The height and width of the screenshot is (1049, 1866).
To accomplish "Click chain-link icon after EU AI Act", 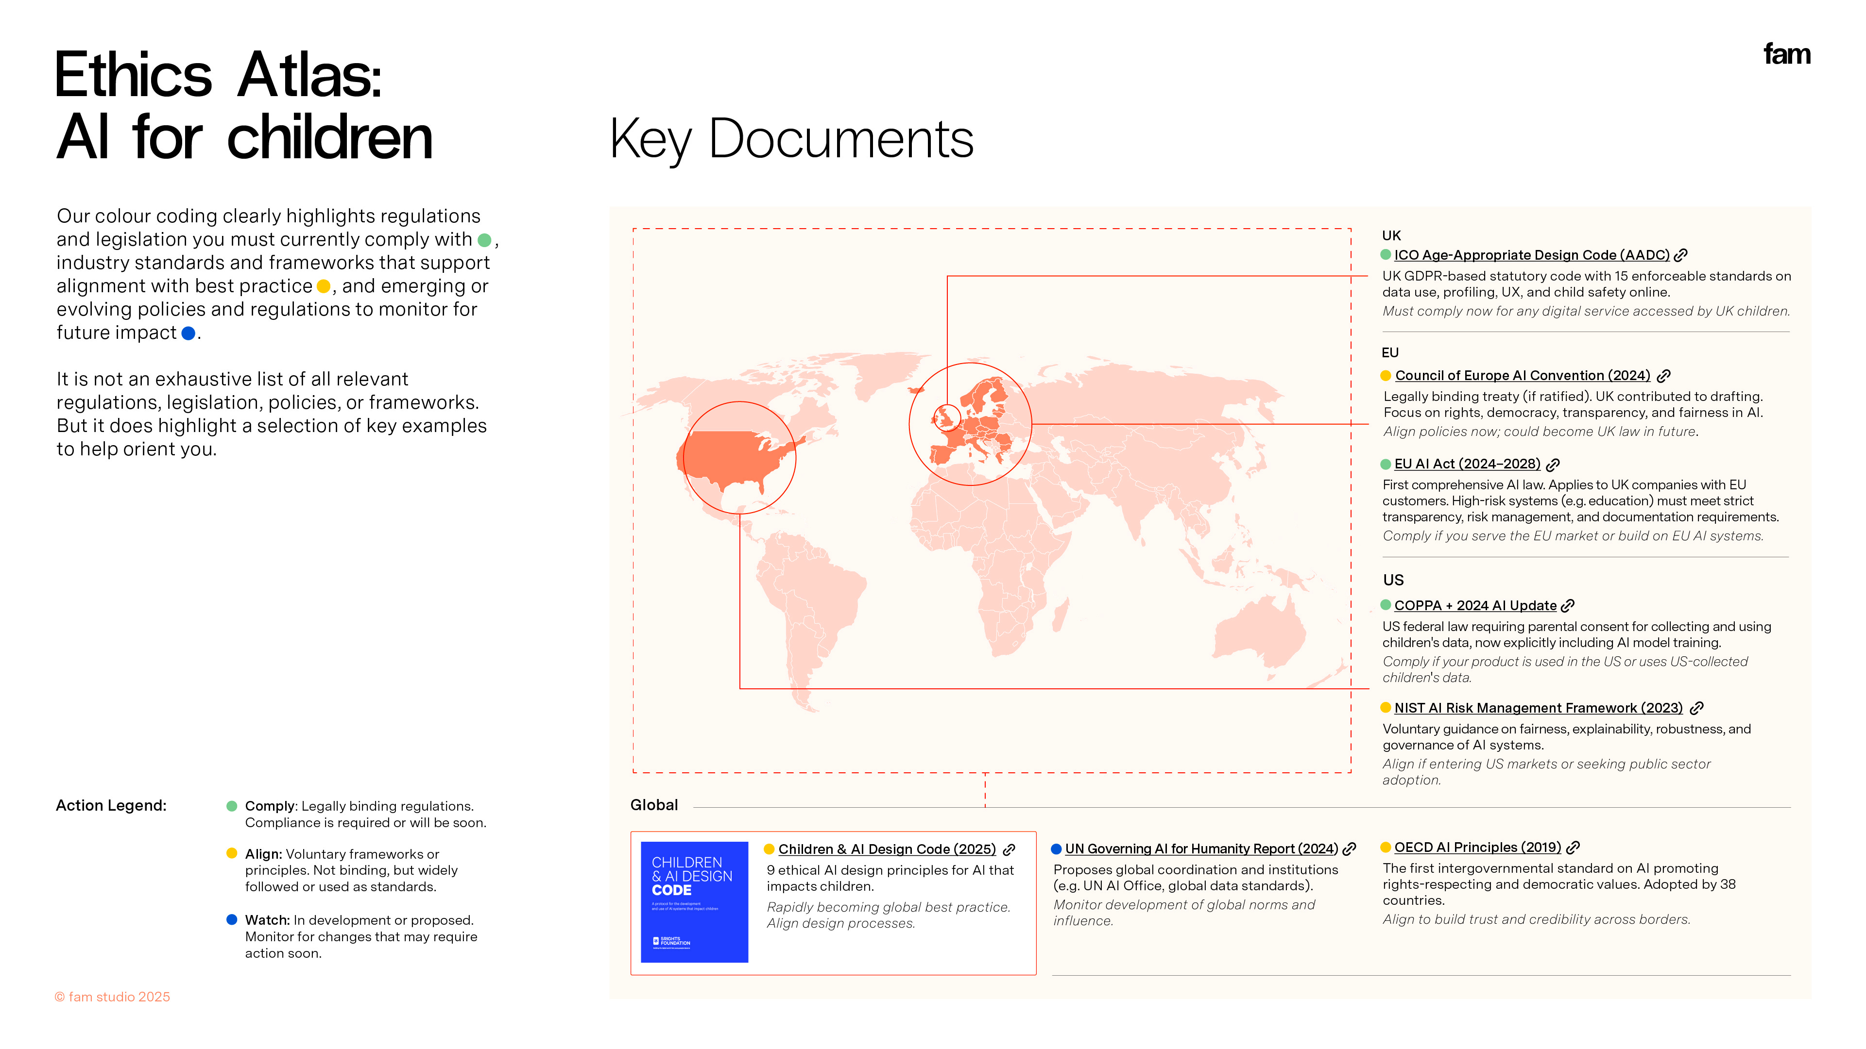I will tap(1552, 465).
